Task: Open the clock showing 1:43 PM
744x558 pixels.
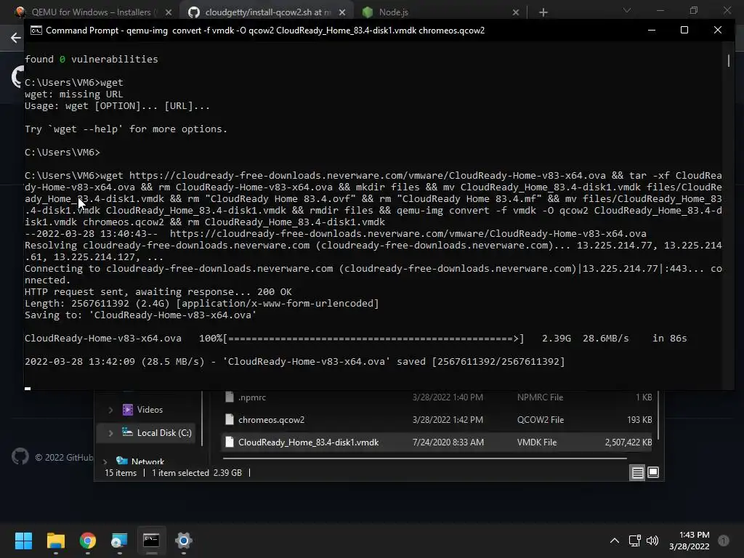Action: (689, 541)
